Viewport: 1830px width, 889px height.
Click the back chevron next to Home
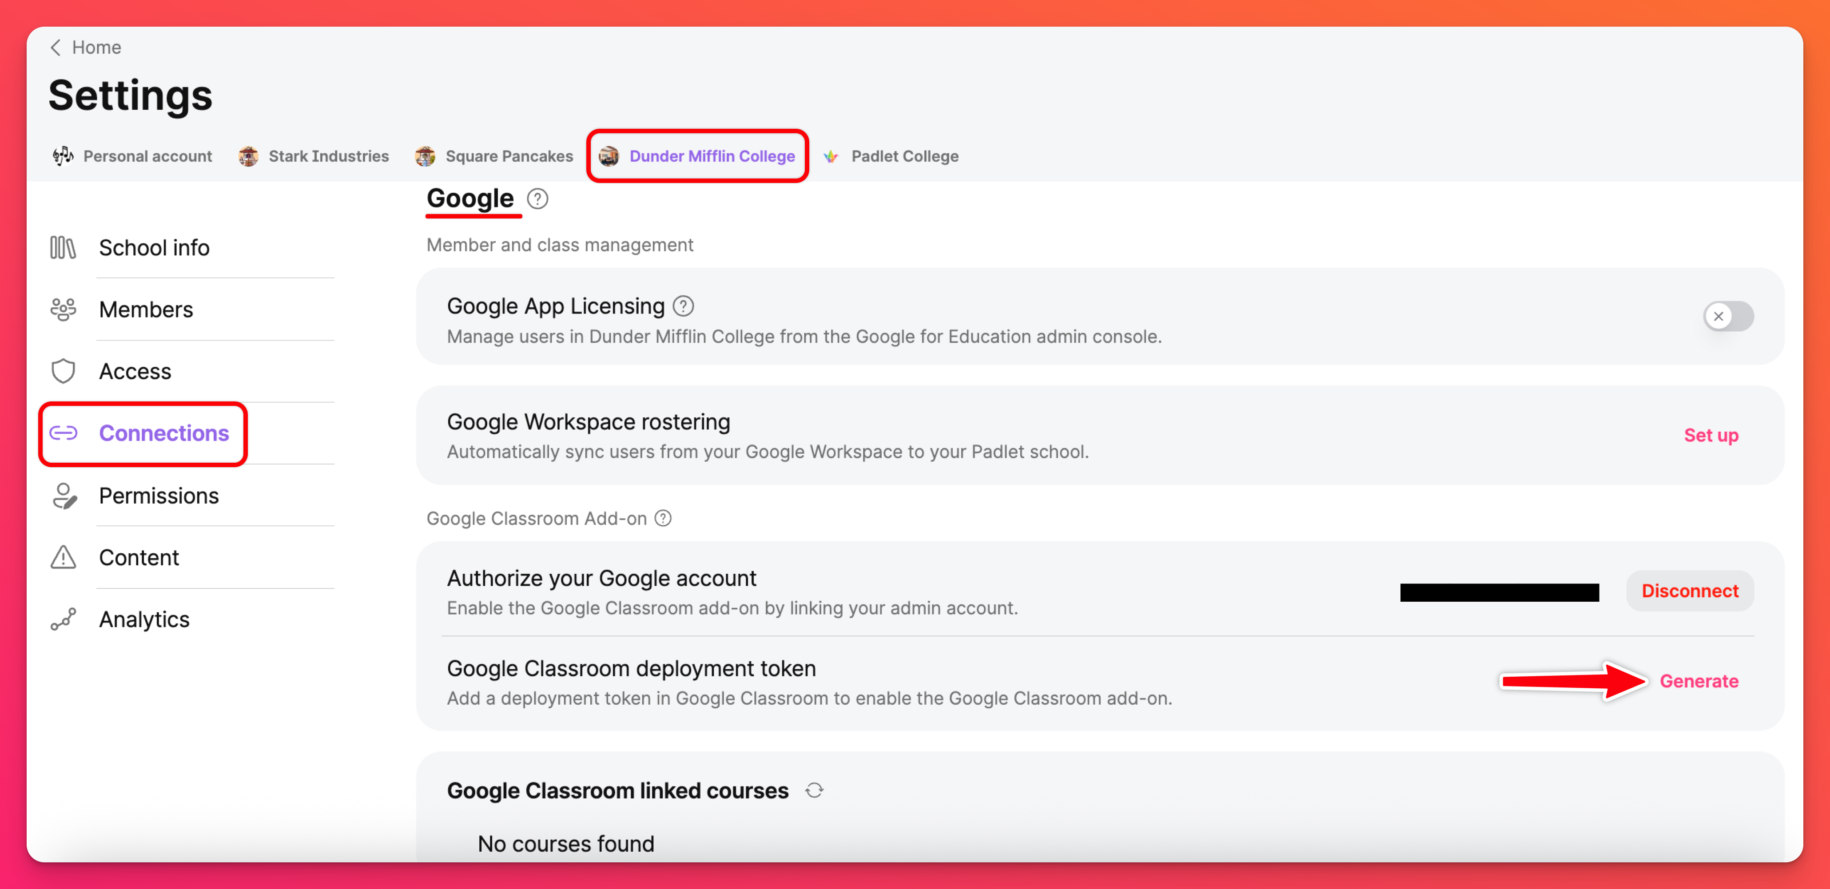pyautogui.click(x=56, y=48)
